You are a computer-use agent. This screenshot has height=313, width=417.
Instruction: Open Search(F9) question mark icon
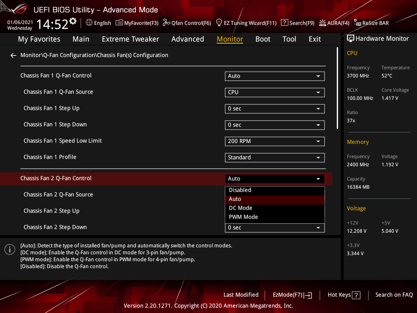pyautogui.click(x=285, y=23)
